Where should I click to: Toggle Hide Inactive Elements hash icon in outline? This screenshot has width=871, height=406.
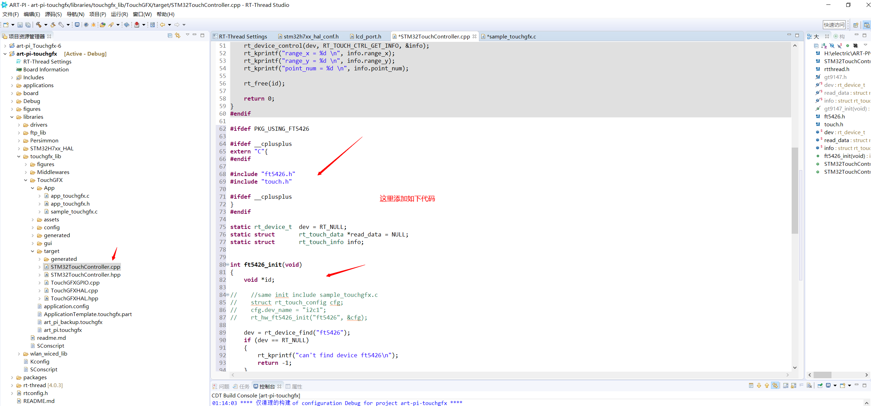click(x=856, y=46)
